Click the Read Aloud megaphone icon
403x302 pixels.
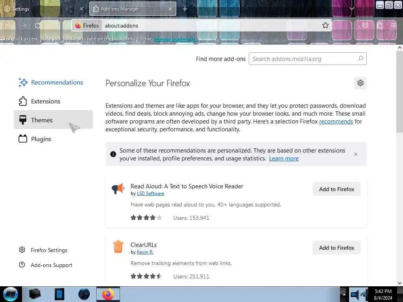coord(118,188)
